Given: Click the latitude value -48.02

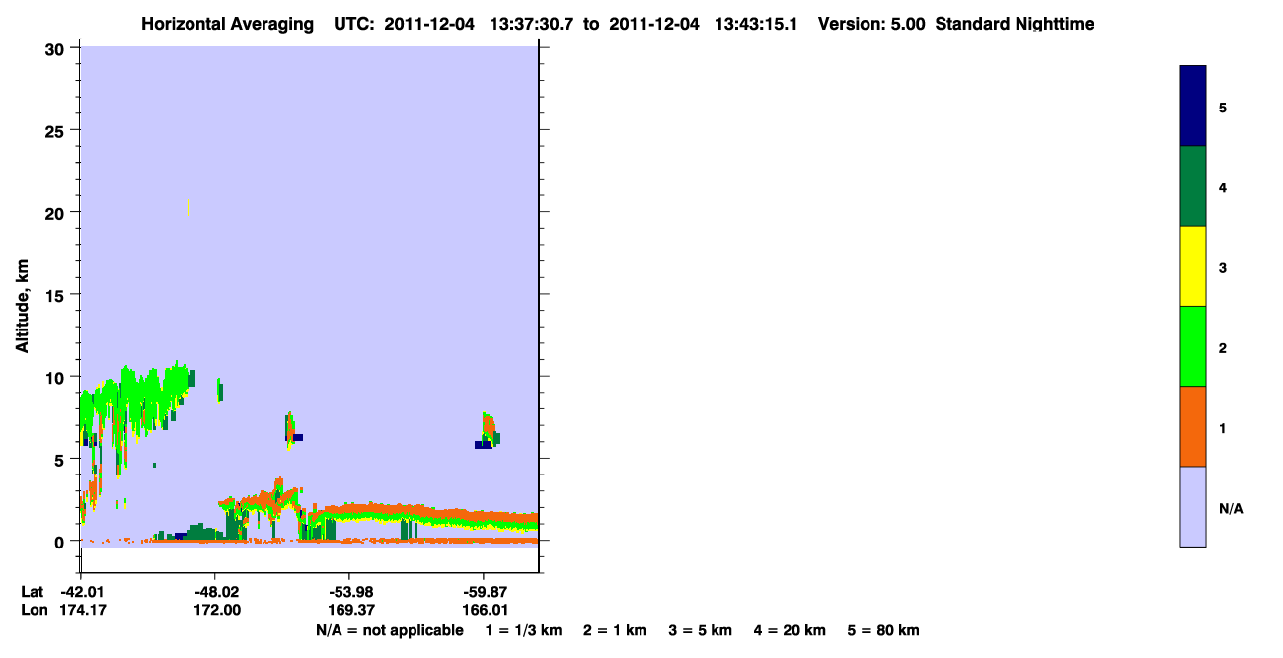Looking at the screenshot, I should click(x=215, y=592).
